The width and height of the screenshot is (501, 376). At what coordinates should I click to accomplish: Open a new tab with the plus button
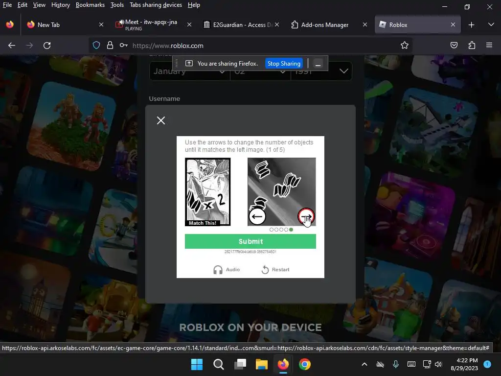(x=471, y=24)
